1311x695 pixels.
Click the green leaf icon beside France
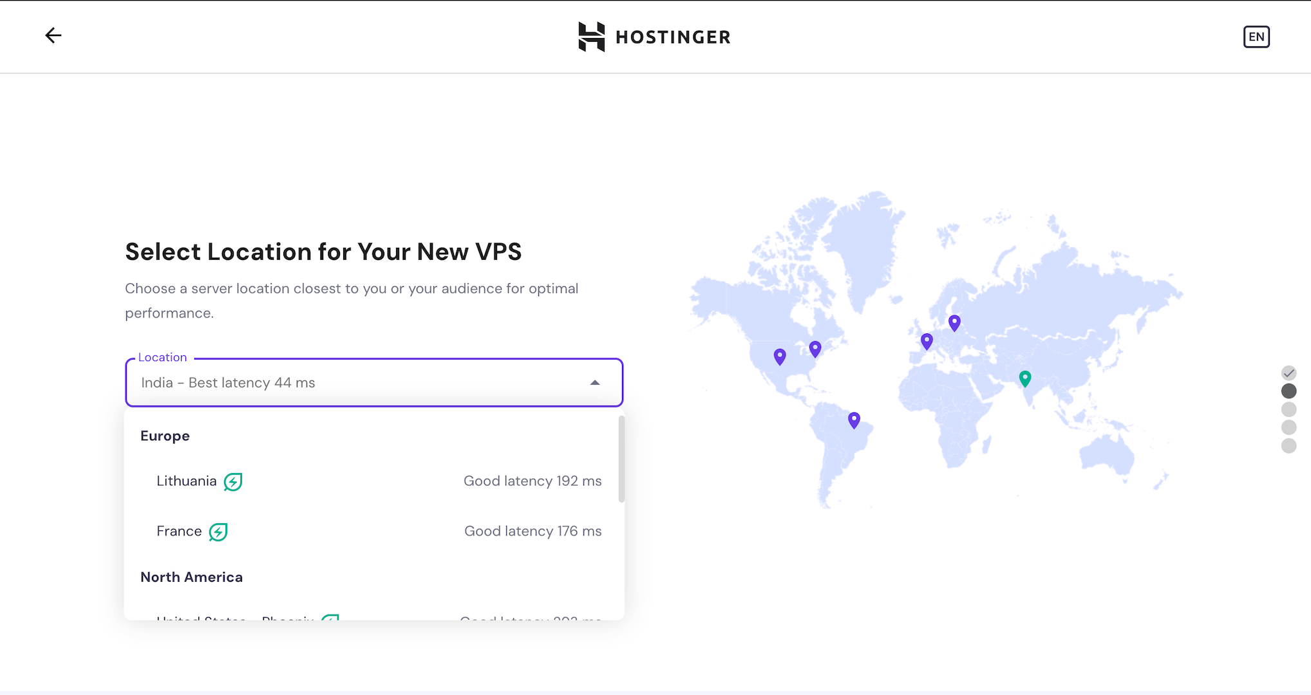click(x=218, y=532)
